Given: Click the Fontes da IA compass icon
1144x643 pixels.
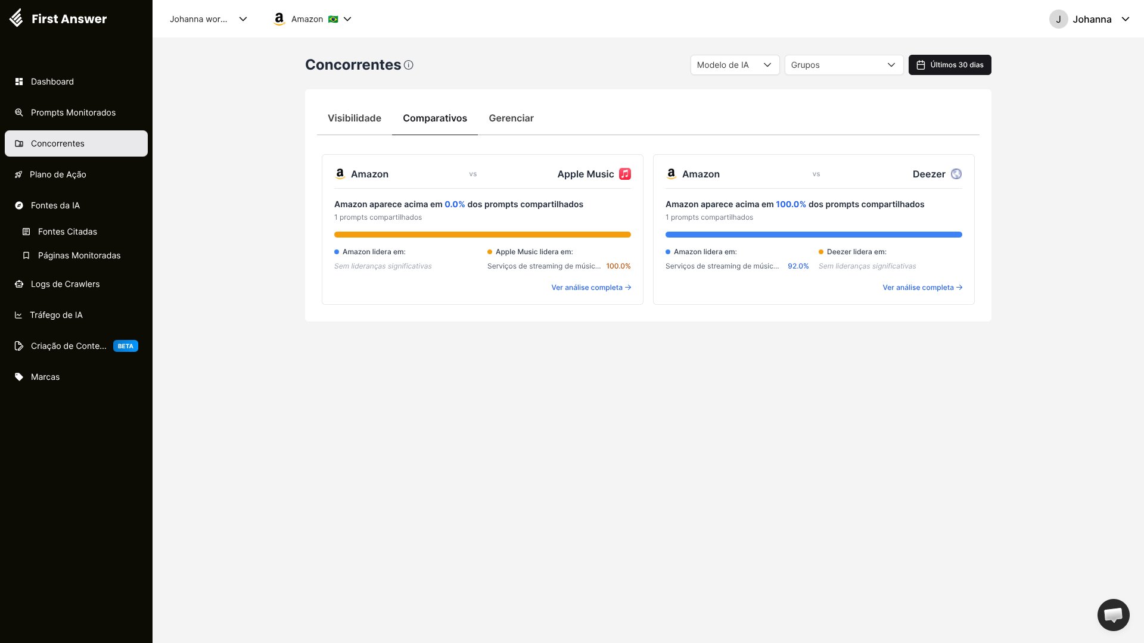Looking at the screenshot, I should (19, 205).
